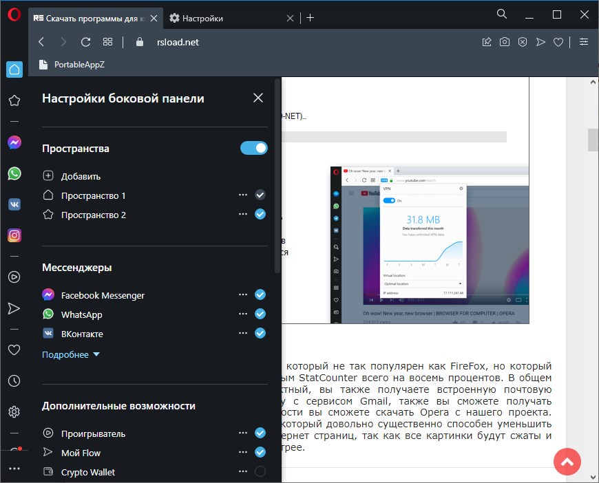Click Speed Dial grid icon in toolbar
This screenshot has height=483, width=599.
(x=107, y=42)
